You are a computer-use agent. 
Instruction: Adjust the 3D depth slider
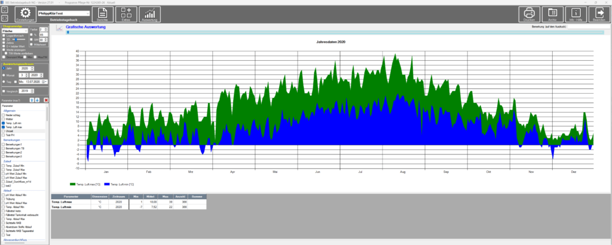[19, 39]
